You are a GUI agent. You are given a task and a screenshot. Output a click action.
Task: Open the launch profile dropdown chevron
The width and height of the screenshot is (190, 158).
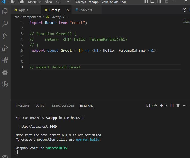tap(166, 106)
